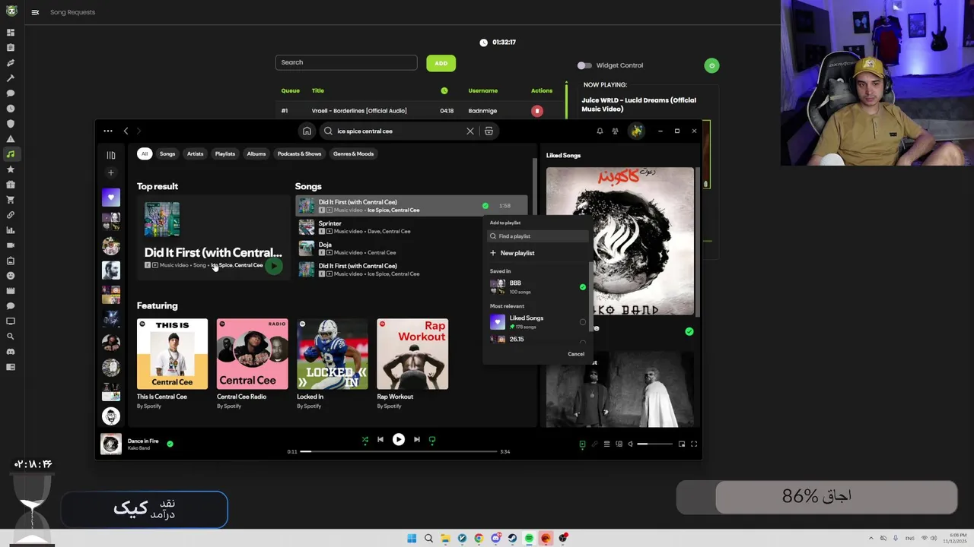Click the green ADD button
The image size is (974, 547).
point(441,63)
